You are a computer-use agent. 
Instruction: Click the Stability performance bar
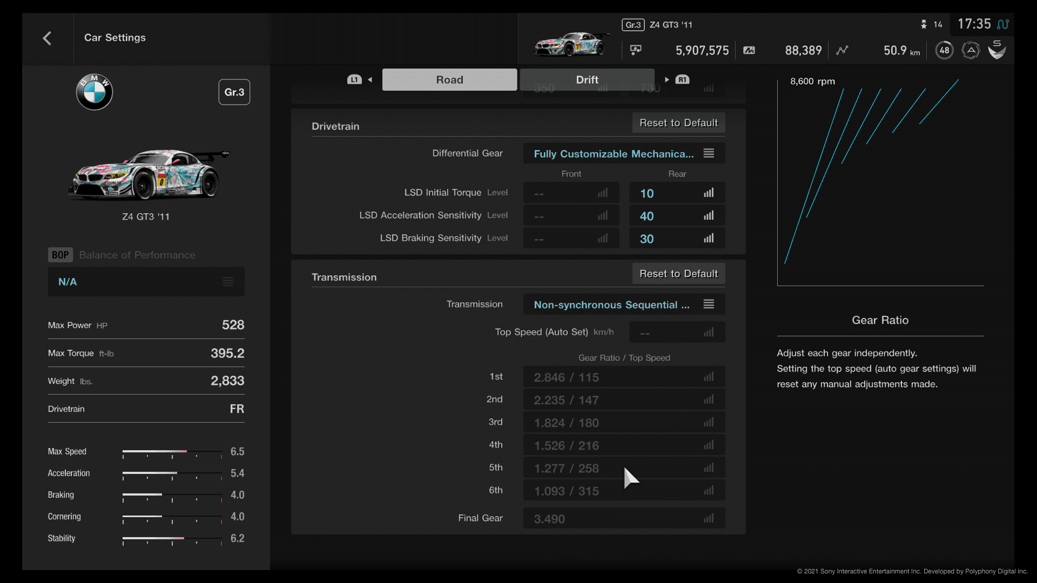pyautogui.click(x=172, y=539)
